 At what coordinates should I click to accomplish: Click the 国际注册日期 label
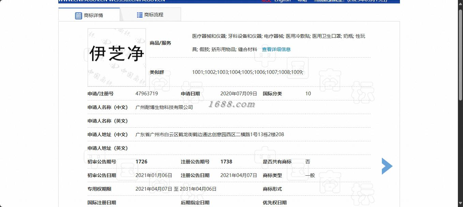point(102,203)
